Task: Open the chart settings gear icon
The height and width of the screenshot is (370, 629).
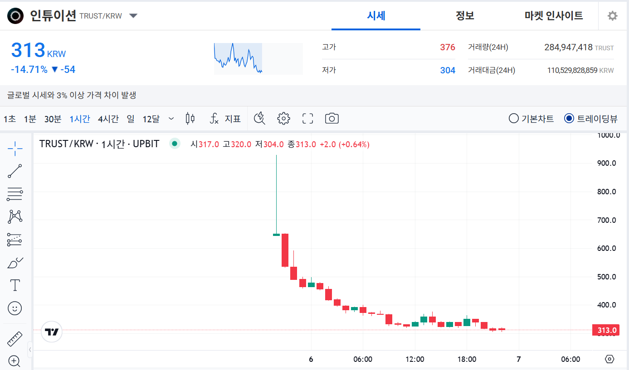Action: (283, 118)
